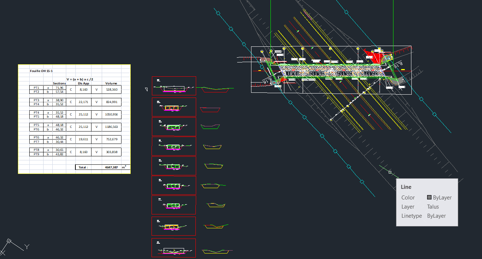
Task: Select the 4647,387 total volume value
Action: click(111, 167)
